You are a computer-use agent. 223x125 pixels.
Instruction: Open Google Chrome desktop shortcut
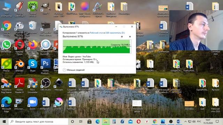point(6,28)
